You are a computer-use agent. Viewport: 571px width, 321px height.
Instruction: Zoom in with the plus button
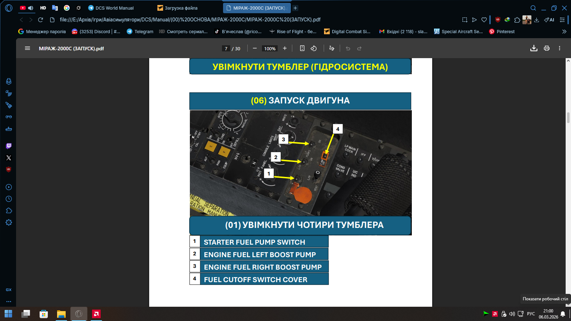tap(285, 49)
